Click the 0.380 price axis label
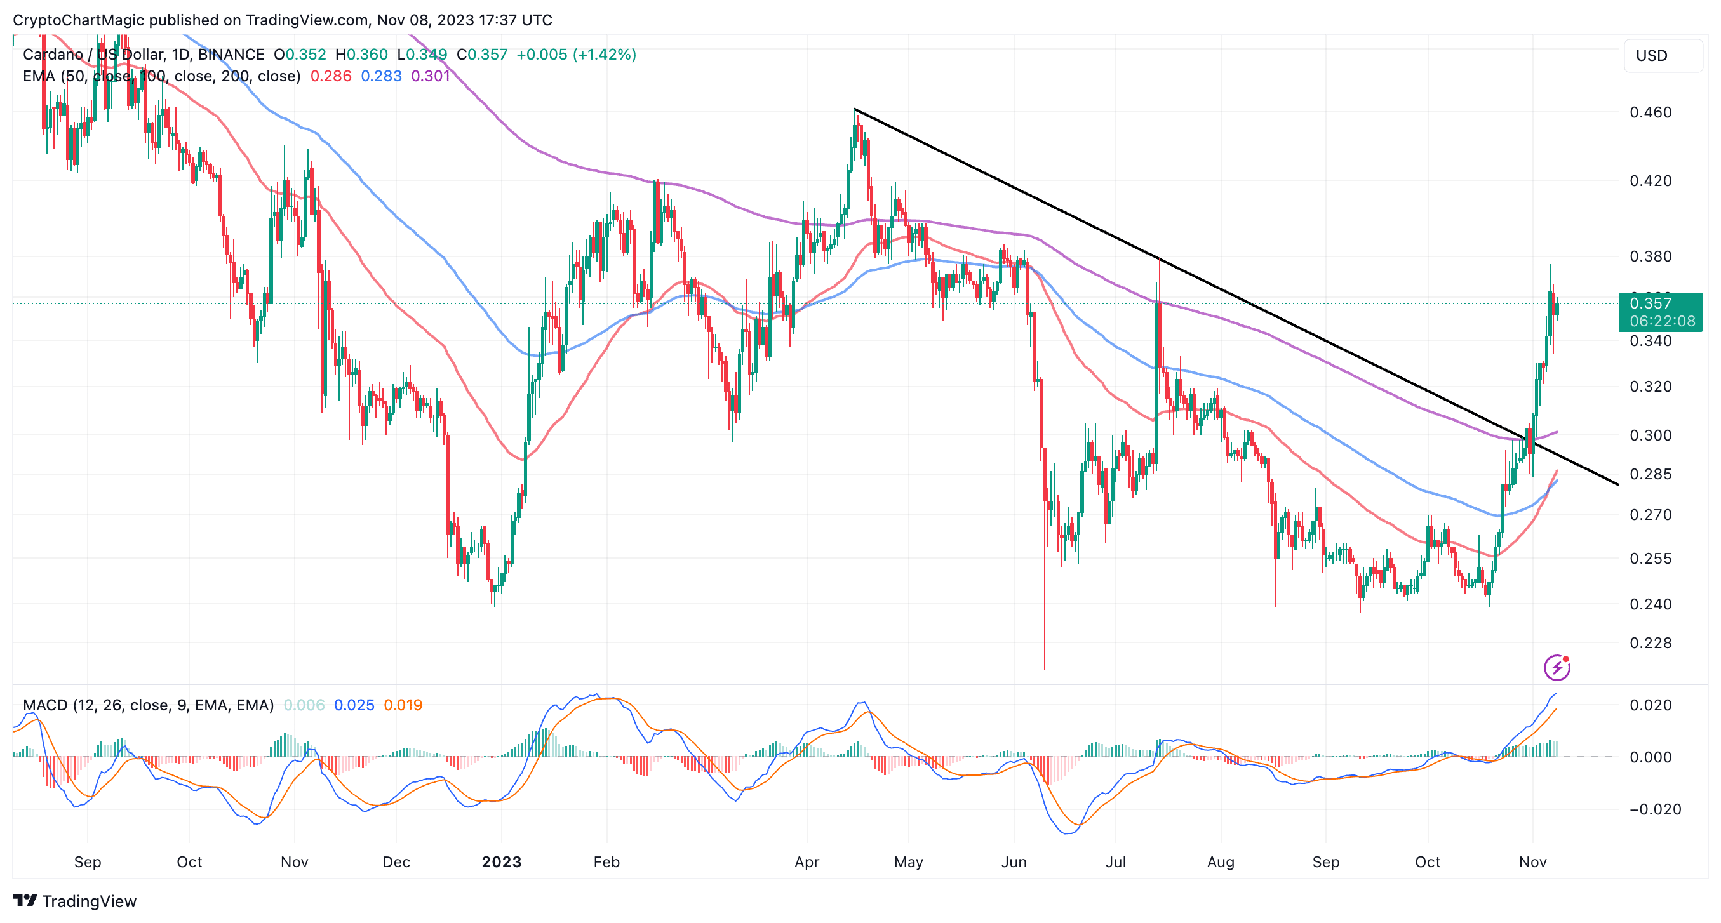 coord(1650,256)
